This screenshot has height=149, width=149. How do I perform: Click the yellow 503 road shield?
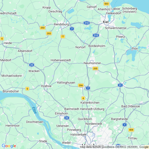(106, 4)
